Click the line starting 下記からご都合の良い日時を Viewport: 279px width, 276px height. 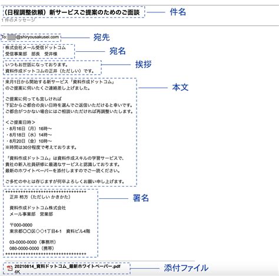click(69, 105)
